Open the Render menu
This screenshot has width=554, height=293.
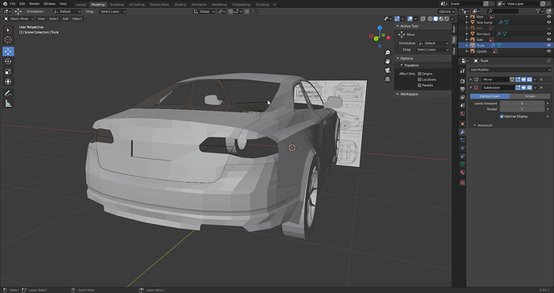coord(35,4)
